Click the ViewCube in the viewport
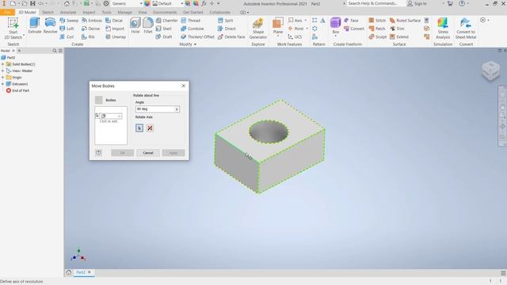 pos(490,70)
